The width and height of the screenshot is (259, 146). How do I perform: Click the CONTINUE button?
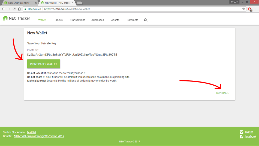pos(222,93)
